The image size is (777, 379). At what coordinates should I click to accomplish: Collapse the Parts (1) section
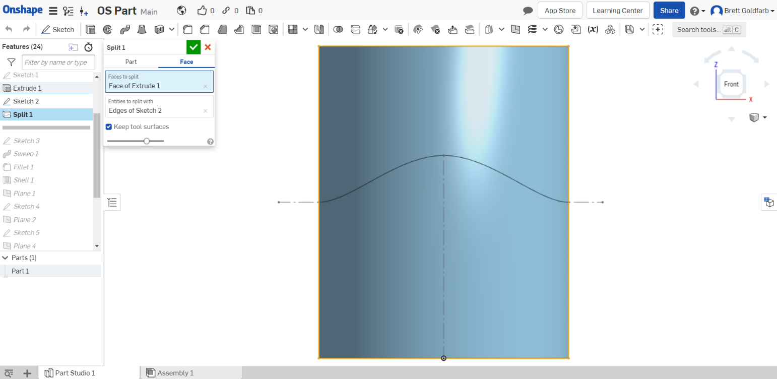tap(6, 258)
